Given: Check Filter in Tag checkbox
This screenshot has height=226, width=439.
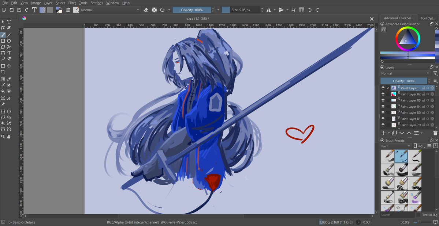Looking at the screenshot, I should tap(418, 215).
